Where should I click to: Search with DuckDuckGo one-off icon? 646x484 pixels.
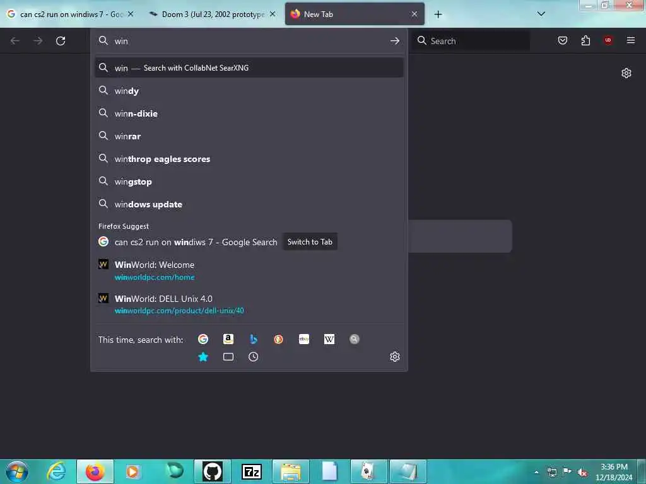coord(278,339)
